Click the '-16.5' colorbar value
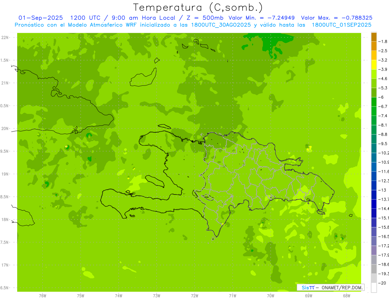 point(384,236)
